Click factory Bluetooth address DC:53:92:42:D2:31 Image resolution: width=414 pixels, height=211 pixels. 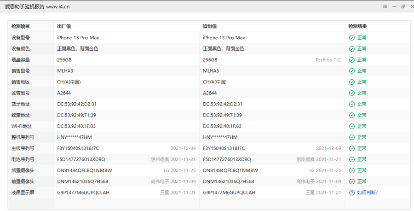pyautogui.click(x=77, y=104)
